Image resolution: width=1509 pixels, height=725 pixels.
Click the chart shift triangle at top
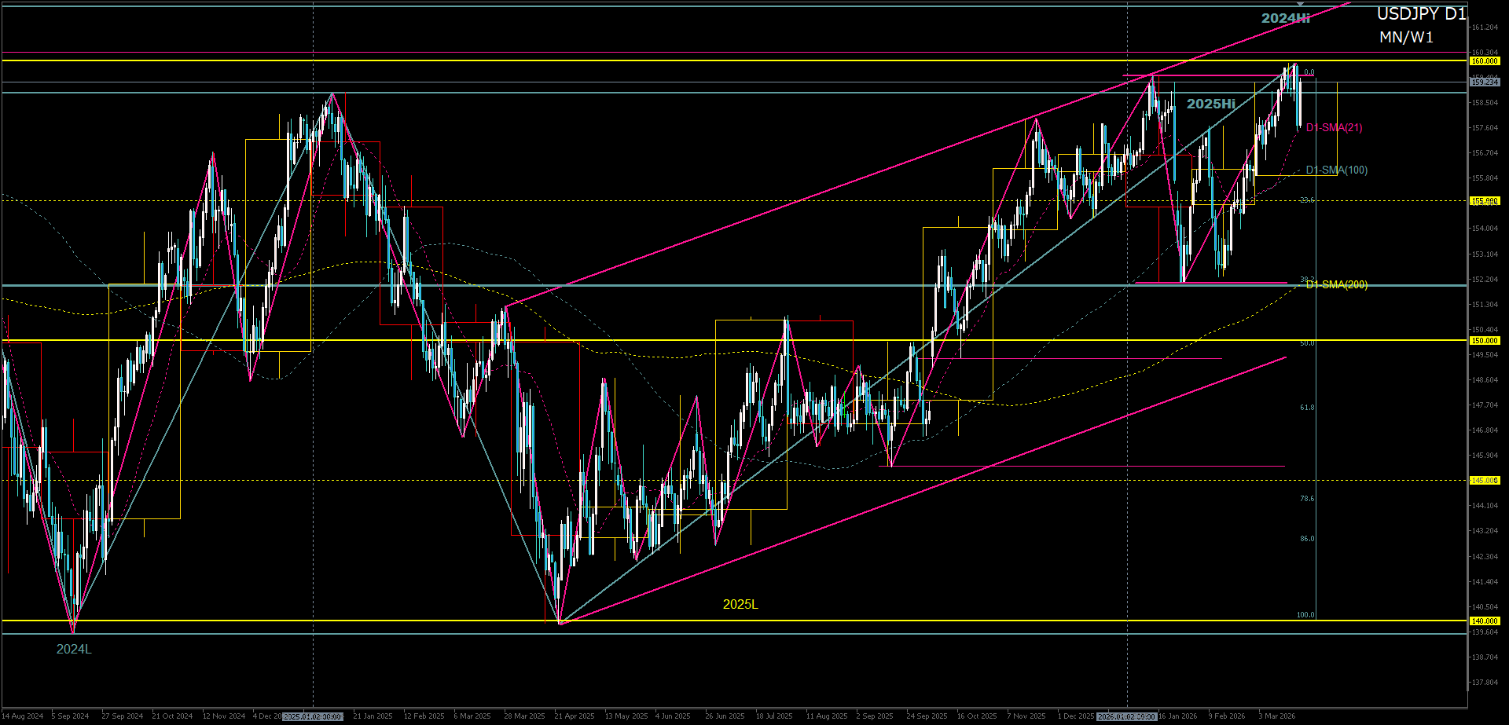[1300, 5]
